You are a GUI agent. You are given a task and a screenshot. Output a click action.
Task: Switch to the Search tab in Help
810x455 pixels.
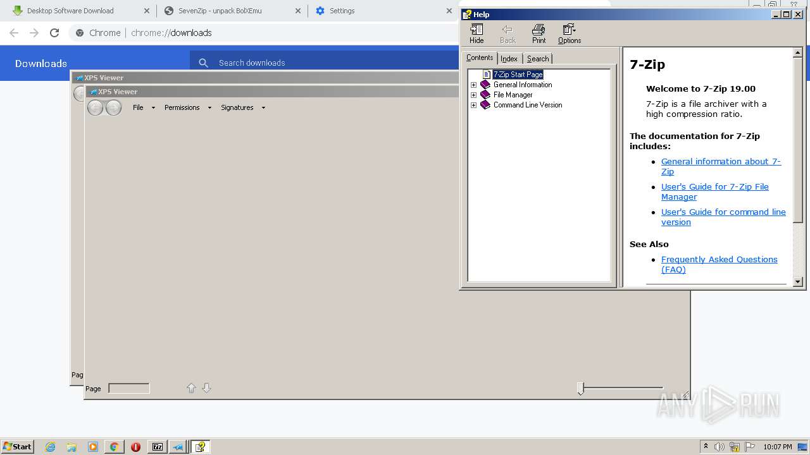[x=538, y=59]
